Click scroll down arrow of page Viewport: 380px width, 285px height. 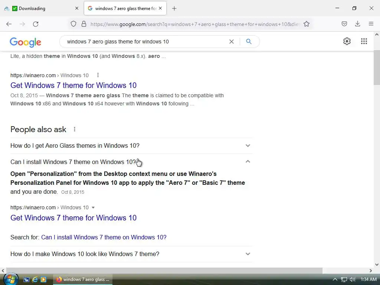[377, 264]
